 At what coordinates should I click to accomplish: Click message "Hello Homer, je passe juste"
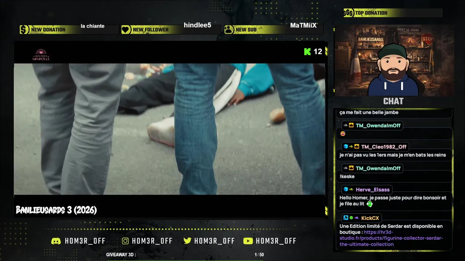click(x=393, y=201)
